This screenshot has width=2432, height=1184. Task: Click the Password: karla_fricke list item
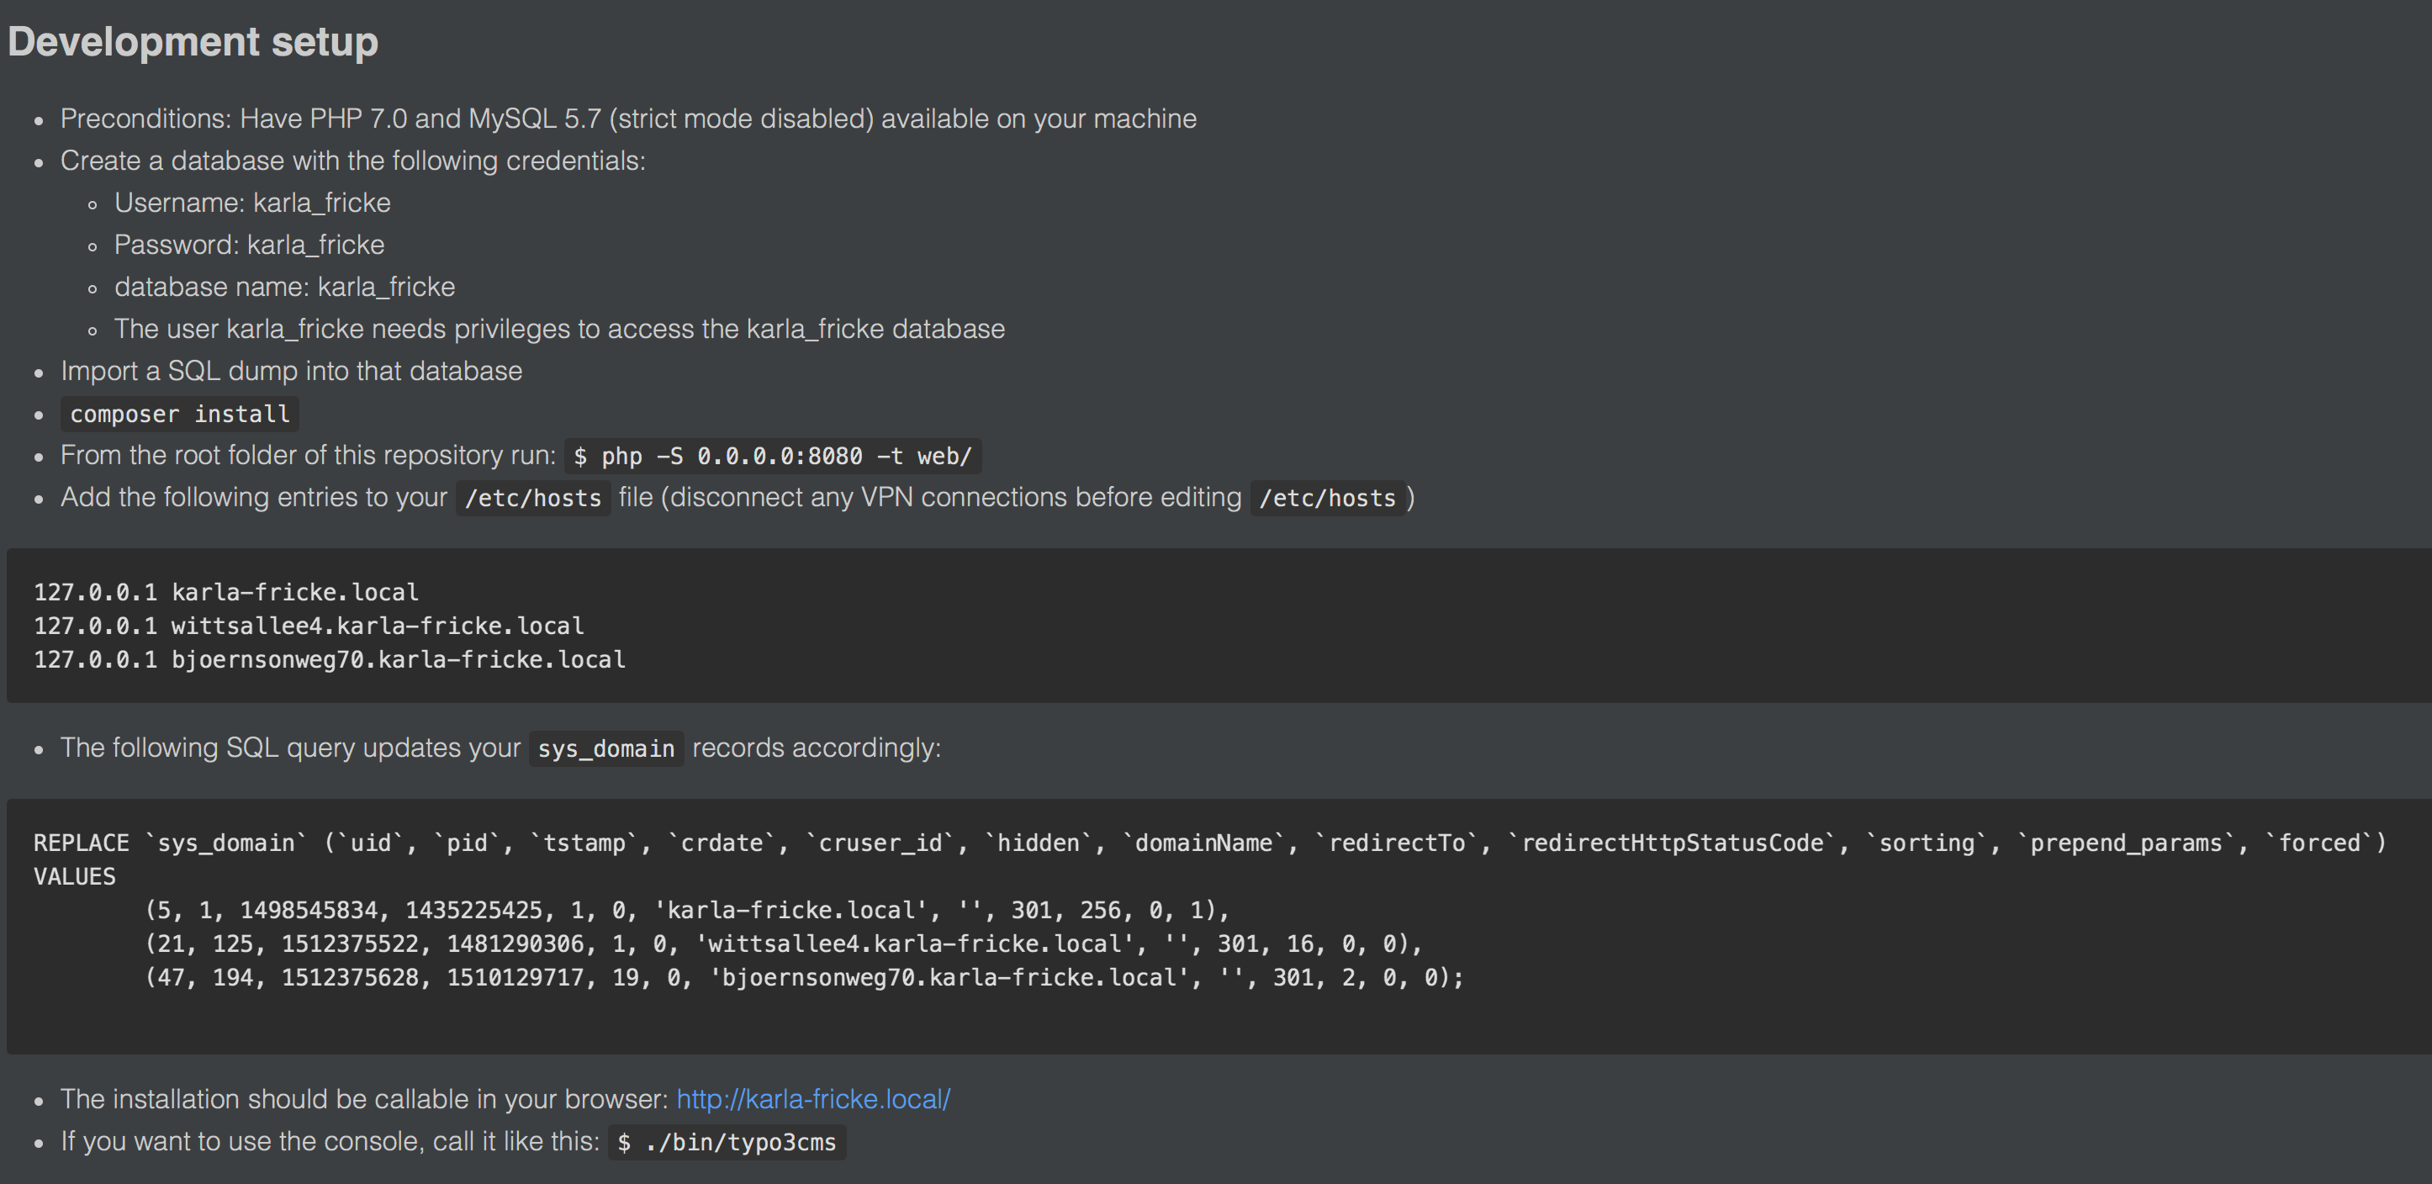tap(249, 245)
